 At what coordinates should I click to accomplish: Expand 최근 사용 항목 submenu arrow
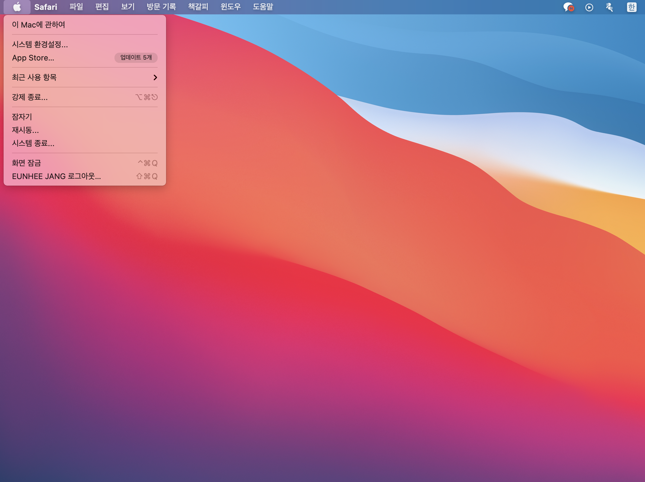point(155,78)
